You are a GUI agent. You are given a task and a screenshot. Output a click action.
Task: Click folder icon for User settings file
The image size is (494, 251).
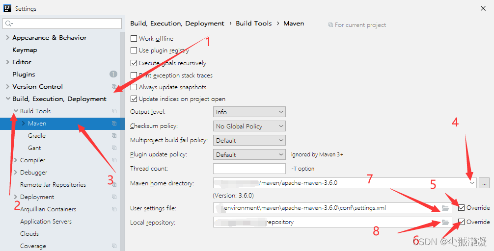point(445,208)
